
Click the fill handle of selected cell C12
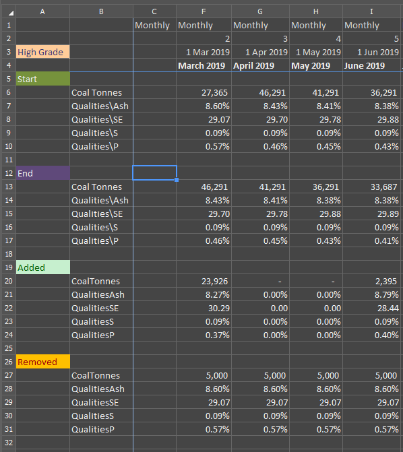point(177,180)
